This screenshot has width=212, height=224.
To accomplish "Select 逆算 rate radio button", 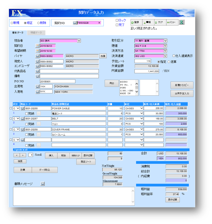I will [x=169, y=62].
